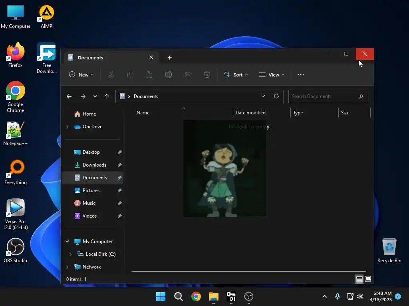Screen dimensions: 409x306
Task: Open Vegas Pro 12.0 desktop shortcut
Action: (16, 214)
